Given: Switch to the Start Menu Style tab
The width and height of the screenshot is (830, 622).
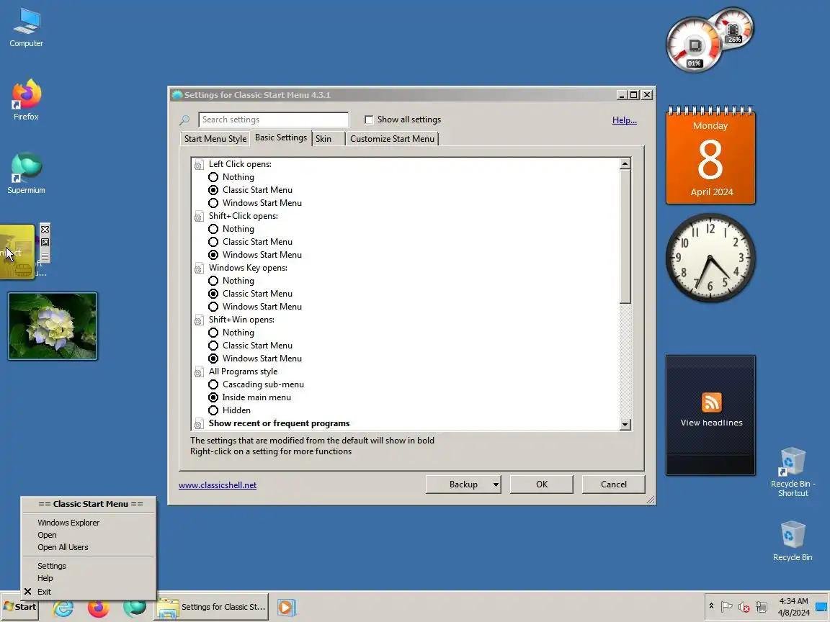Looking at the screenshot, I should (215, 138).
